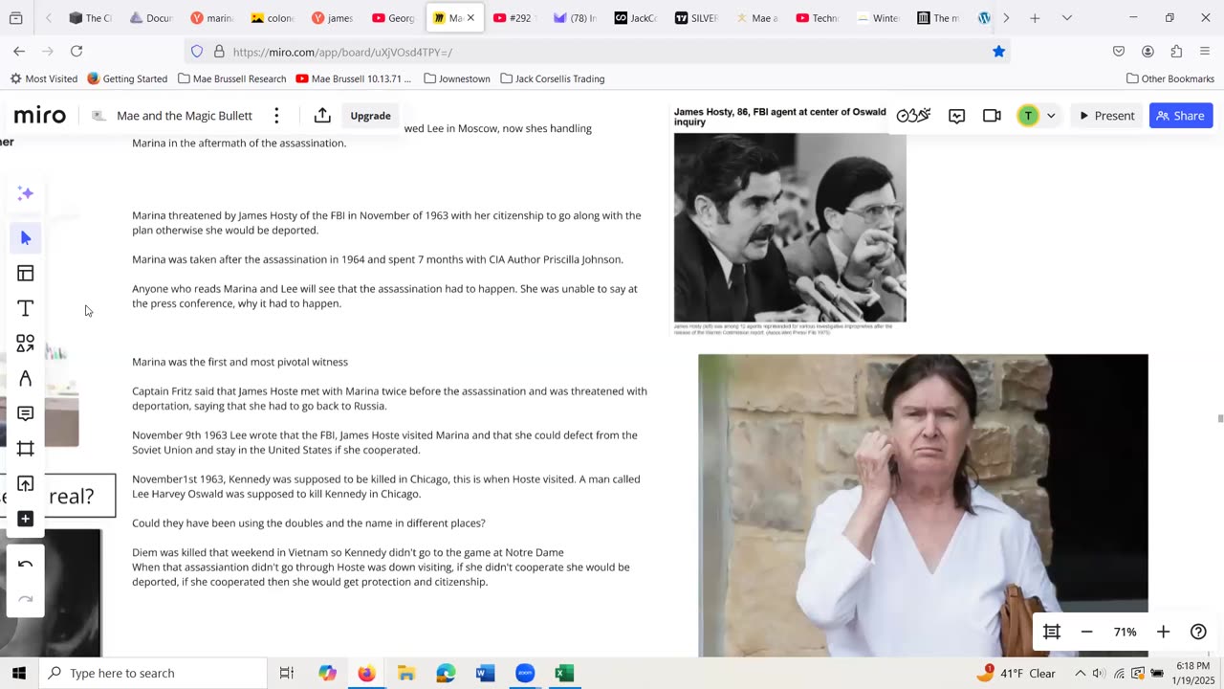The width and height of the screenshot is (1224, 689).
Task: Open the reactions and timer apps icon
Action: 913,116
